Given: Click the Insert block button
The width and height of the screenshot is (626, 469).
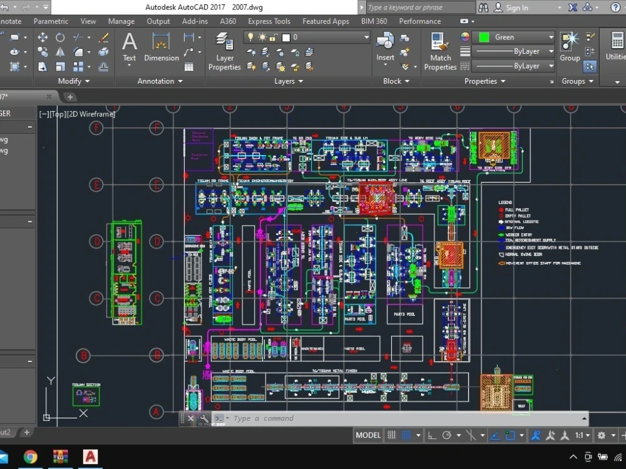Looking at the screenshot, I should (385, 46).
